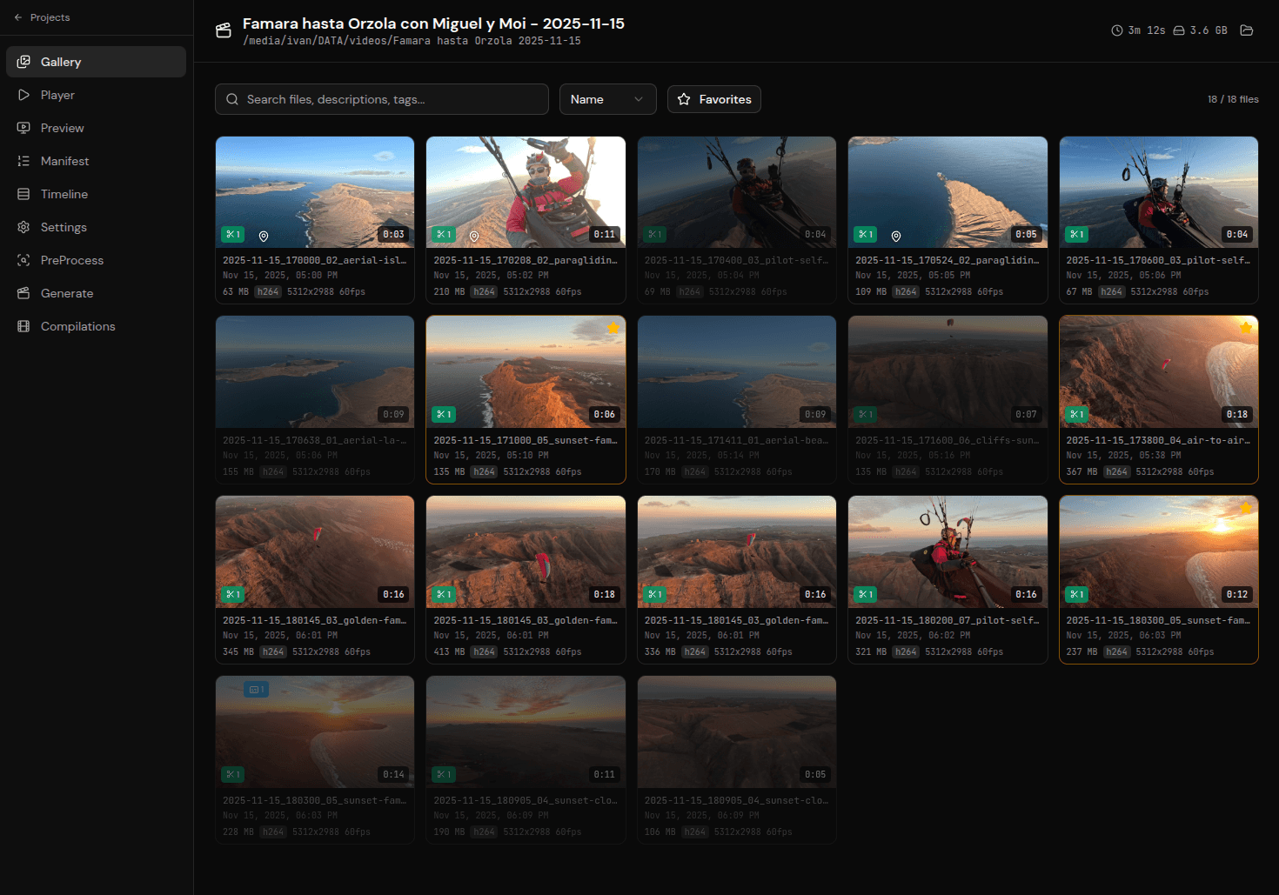Open the Compilations section
Screen dimensions: 1279x895
(77, 326)
